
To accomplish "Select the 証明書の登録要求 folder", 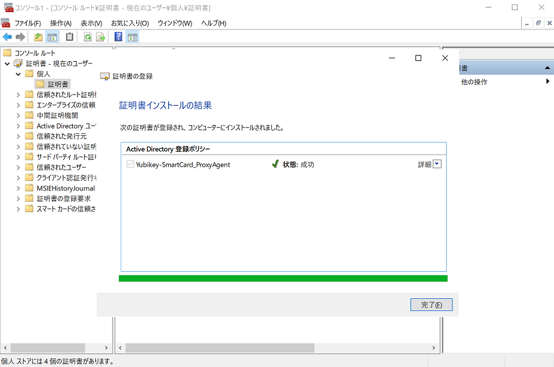I will pos(63,199).
